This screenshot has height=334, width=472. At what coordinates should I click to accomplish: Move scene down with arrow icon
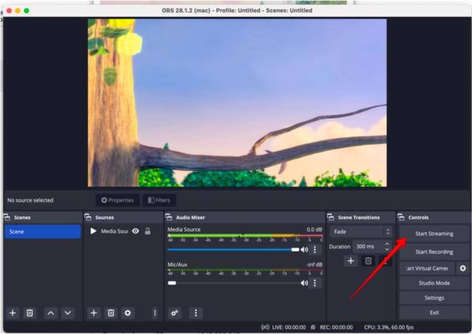tap(68, 313)
